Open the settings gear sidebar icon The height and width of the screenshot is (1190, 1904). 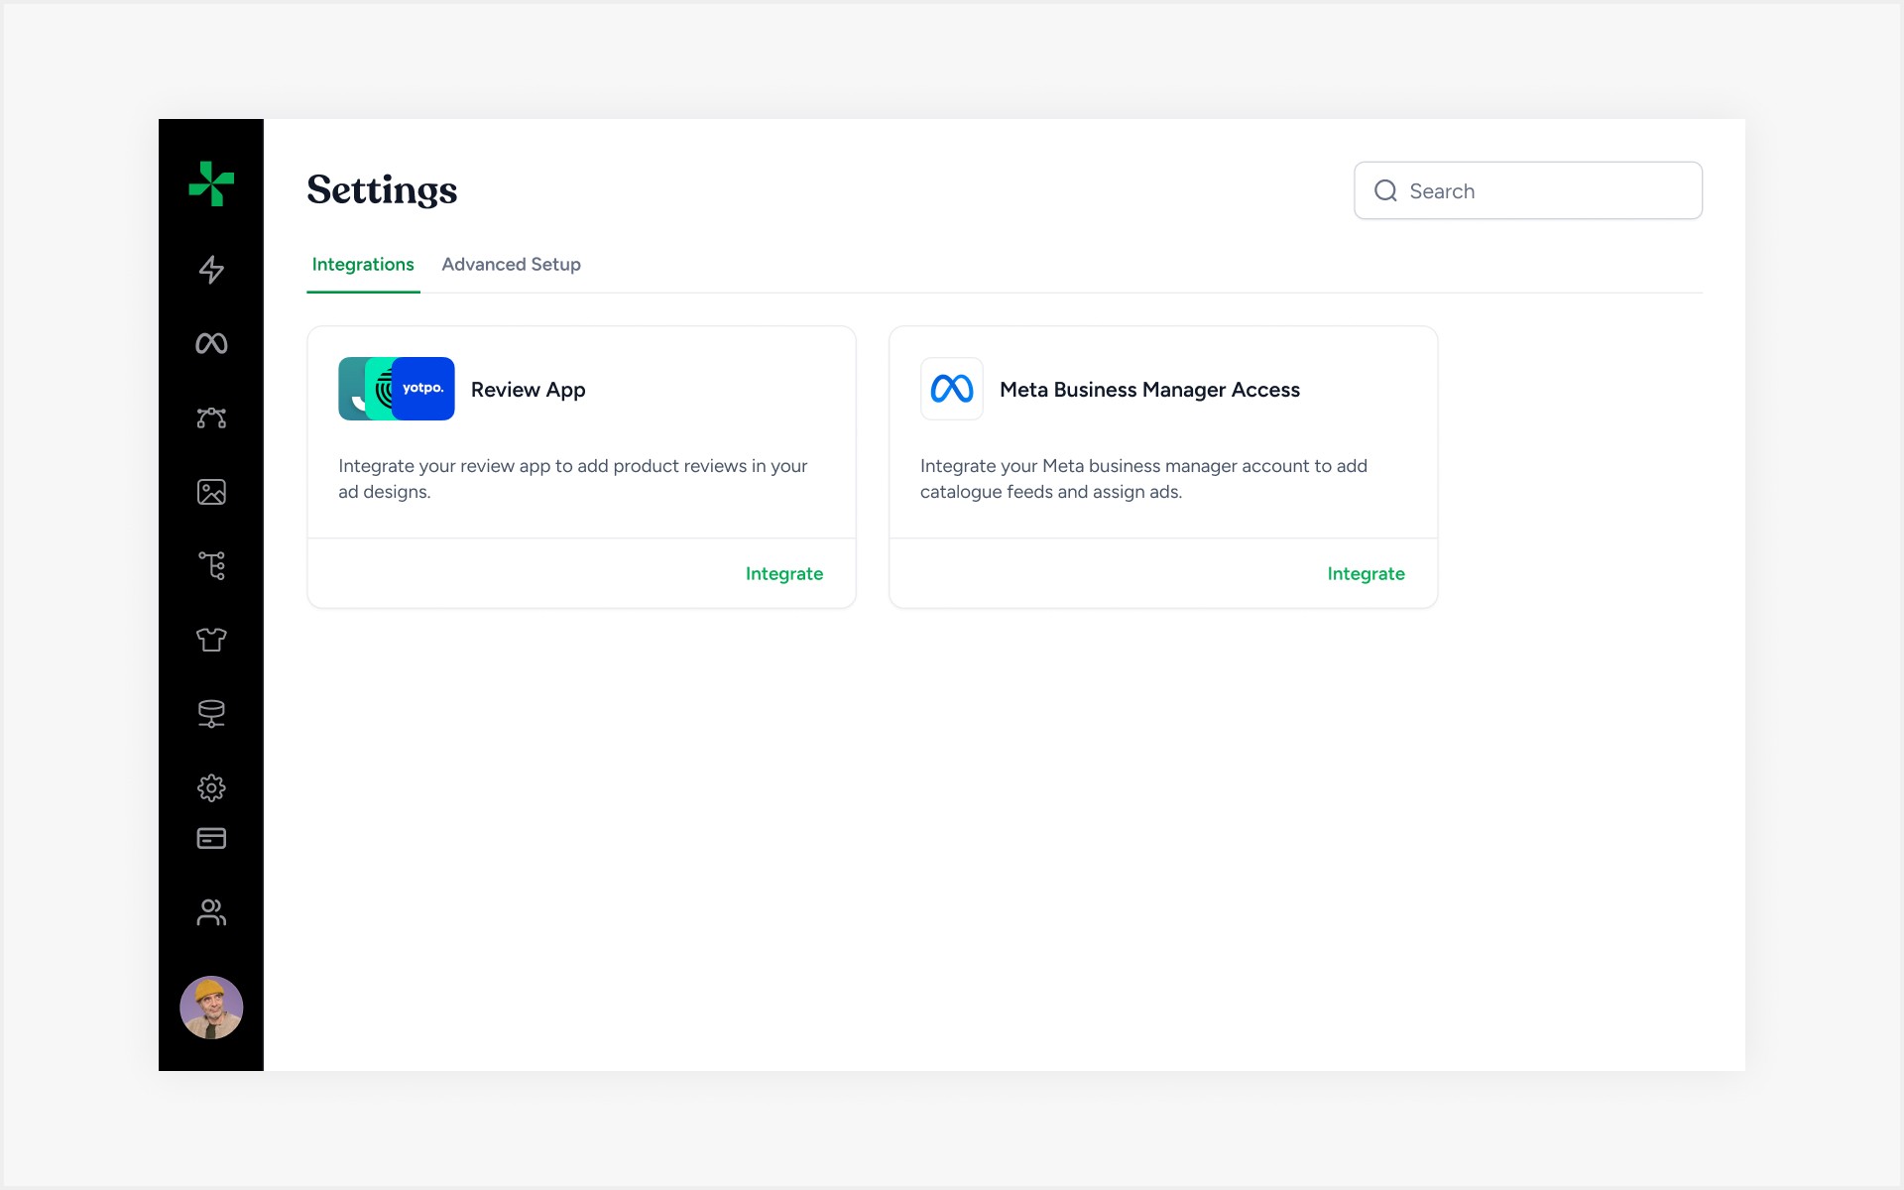click(211, 787)
